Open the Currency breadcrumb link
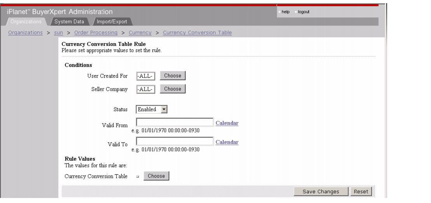Viewport: 431px width, 203px height. tap(140, 33)
